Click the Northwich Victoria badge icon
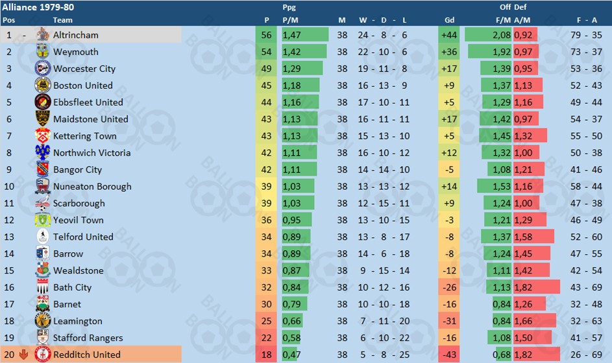This screenshot has height=363, width=612. pyautogui.click(x=43, y=152)
